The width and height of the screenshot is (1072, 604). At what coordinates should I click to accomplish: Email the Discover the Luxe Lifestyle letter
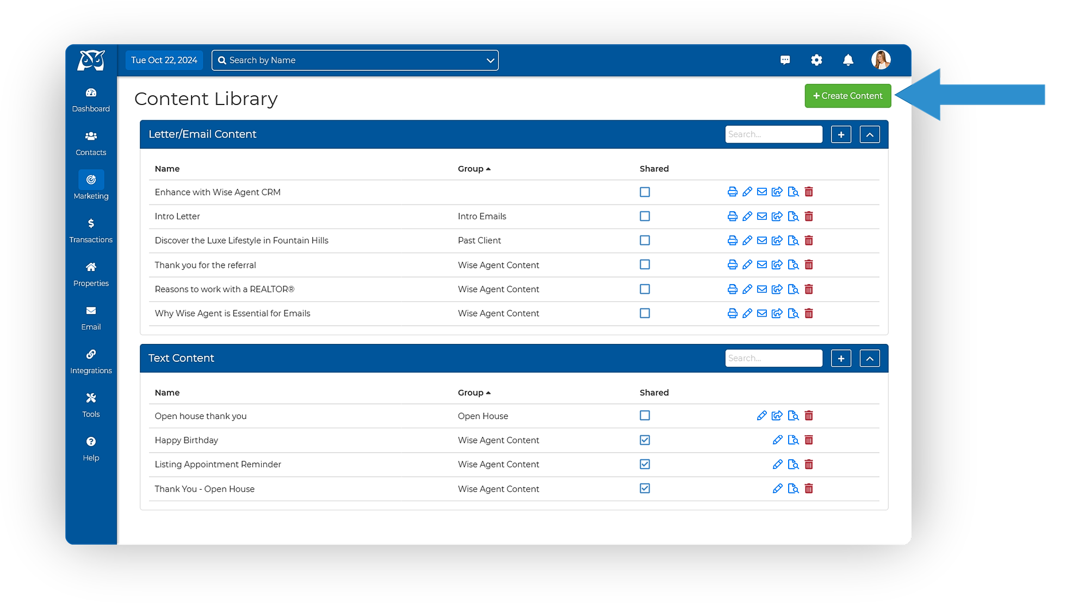762,241
